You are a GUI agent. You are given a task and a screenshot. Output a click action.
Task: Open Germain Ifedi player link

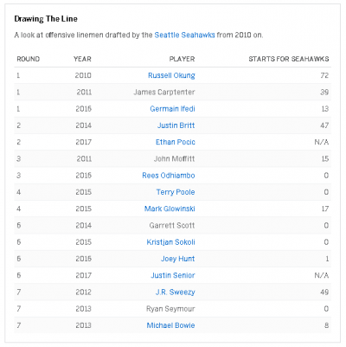(x=172, y=109)
